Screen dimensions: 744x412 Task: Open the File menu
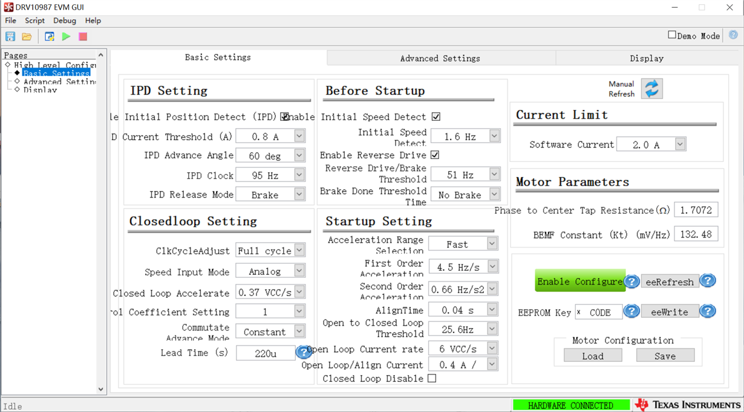pyautogui.click(x=10, y=21)
